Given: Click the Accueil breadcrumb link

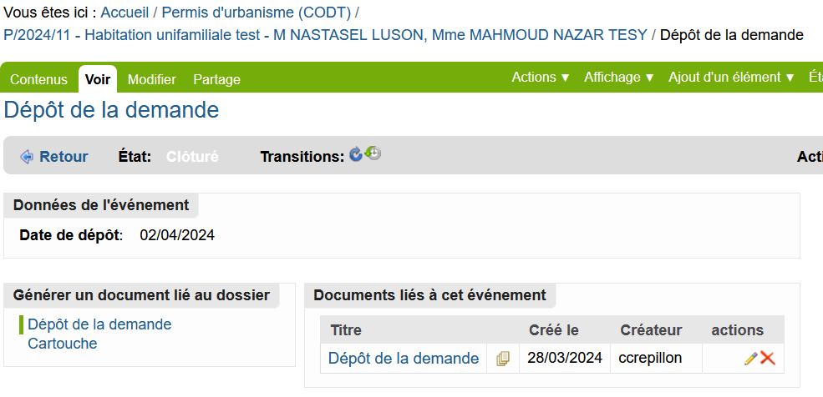Looking at the screenshot, I should tap(125, 12).
